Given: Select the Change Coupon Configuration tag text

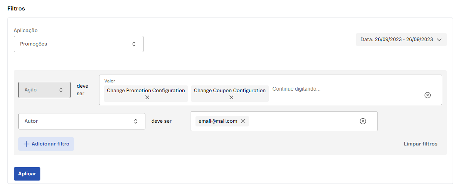Looking at the screenshot, I should pyautogui.click(x=229, y=91).
